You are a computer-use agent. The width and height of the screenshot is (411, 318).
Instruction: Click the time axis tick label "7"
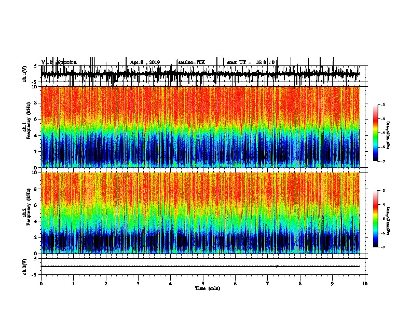coord(268,284)
